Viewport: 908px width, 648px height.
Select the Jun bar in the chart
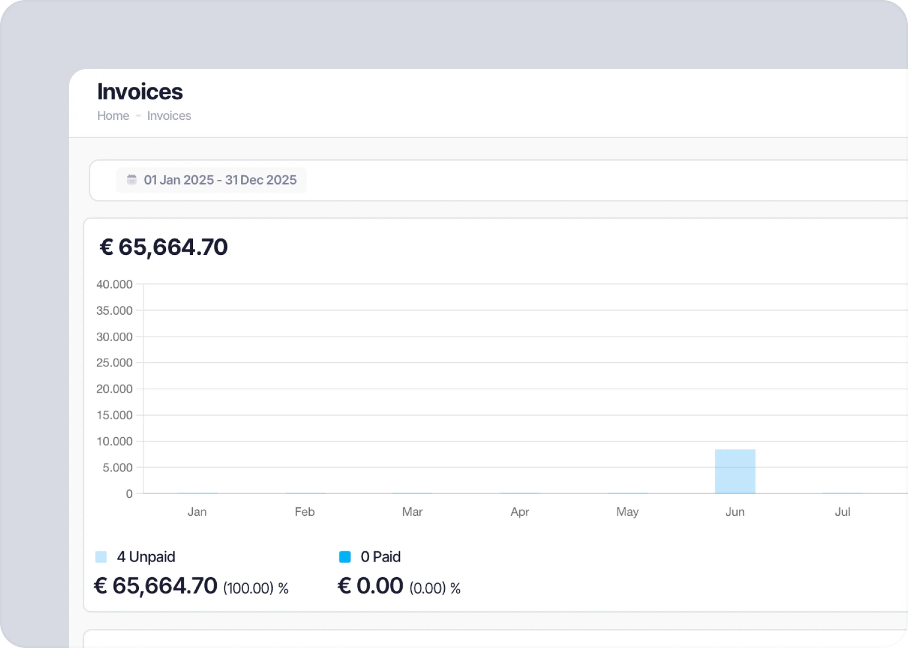735,471
